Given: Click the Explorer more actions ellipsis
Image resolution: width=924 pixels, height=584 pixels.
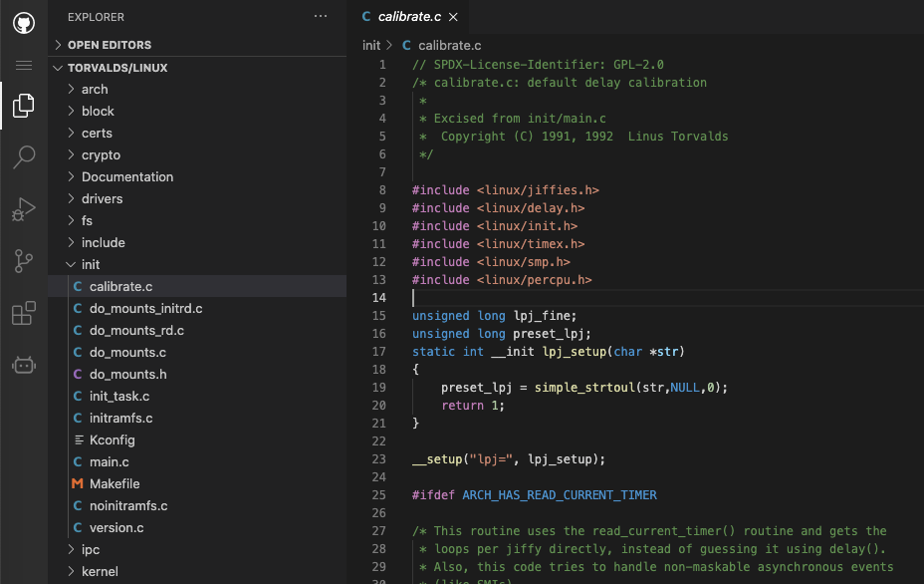Looking at the screenshot, I should 320,16.
